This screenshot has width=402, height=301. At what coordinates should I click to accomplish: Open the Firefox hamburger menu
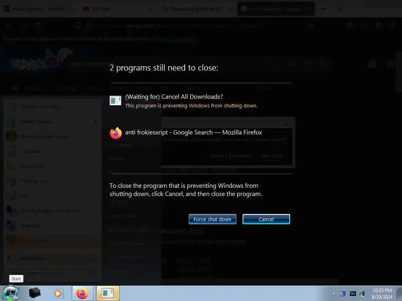tap(393, 25)
